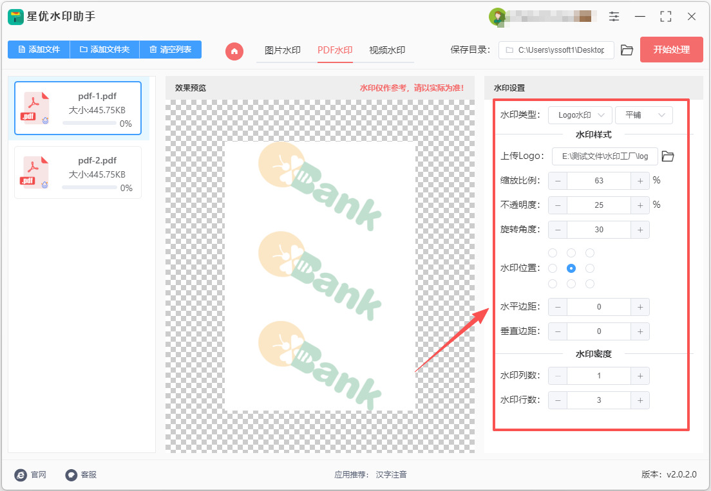Switch to 视频水印 tab
The width and height of the screenshot is (711, 491).
pos(387,50)
